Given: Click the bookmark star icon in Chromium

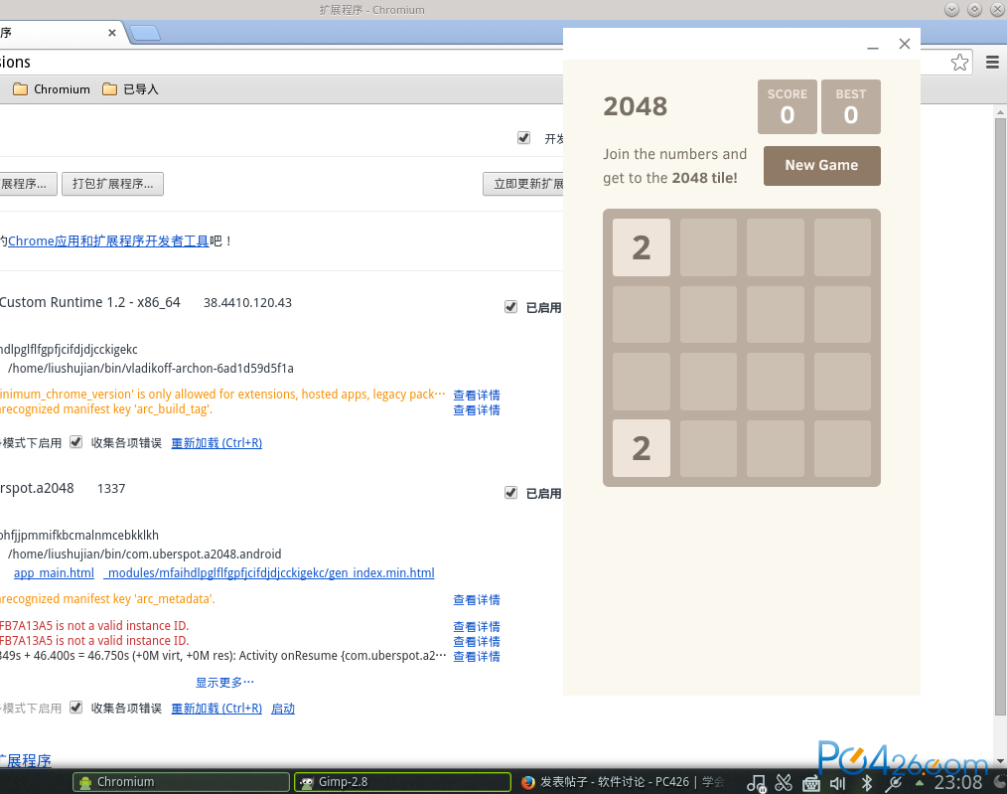Looking at the screenshot, I should [959, 63].
